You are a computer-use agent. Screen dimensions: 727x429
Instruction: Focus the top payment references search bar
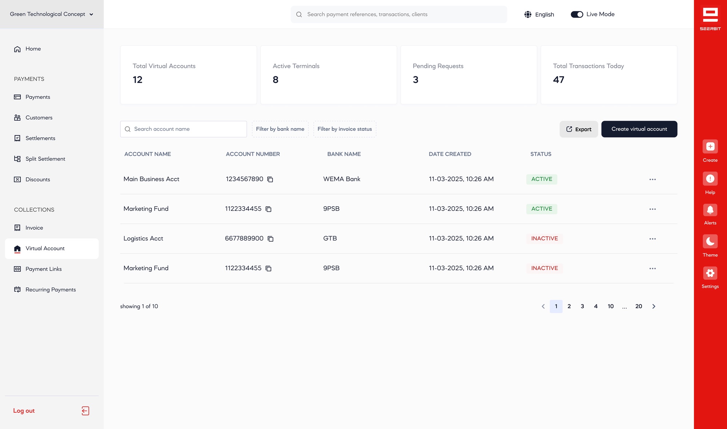click(399, 15)
